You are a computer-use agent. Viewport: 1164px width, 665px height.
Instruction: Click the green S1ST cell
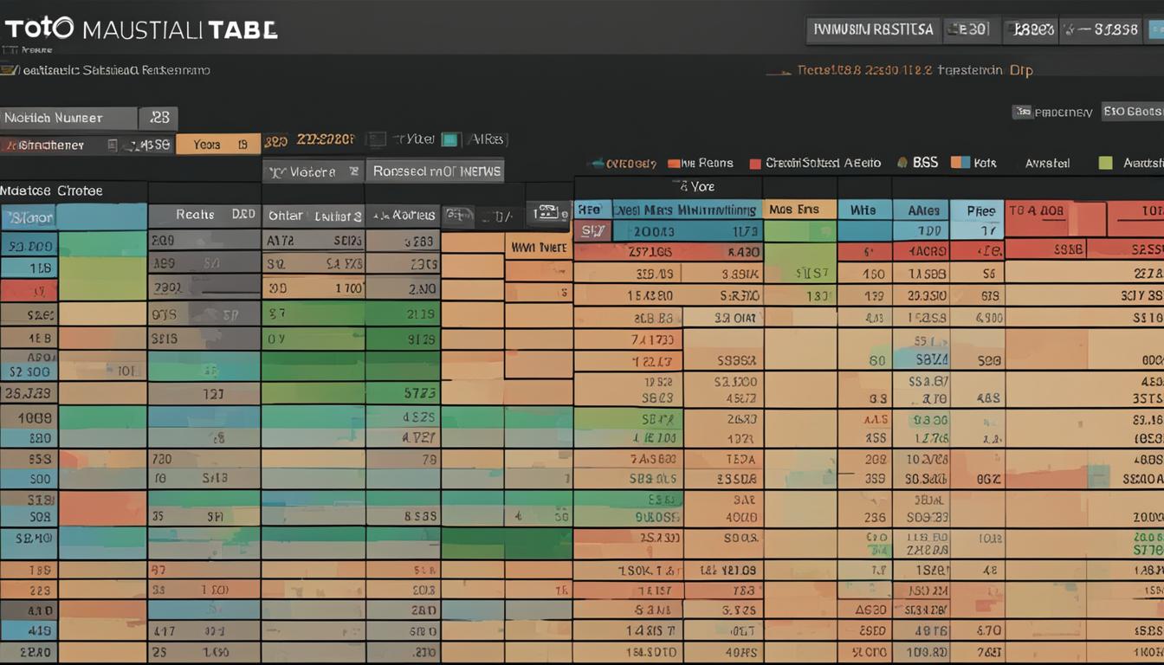point(800,274)
